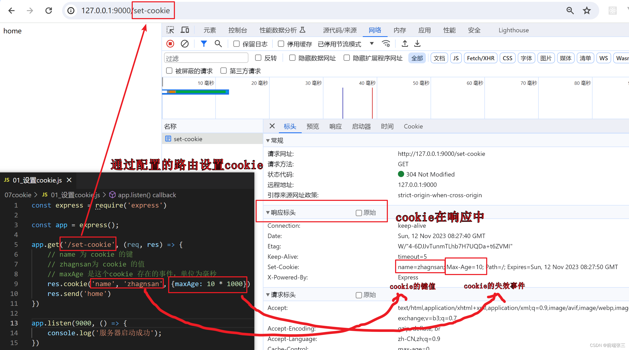629x350 pixels.
Task: Collapse the 常规 section
Action: (268, 141)
